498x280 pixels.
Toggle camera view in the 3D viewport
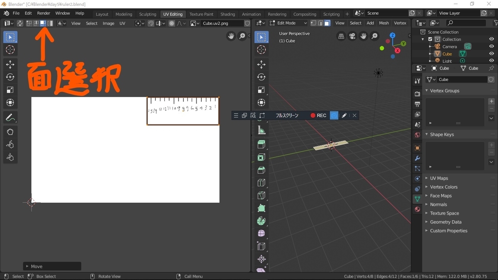point(352,37)
